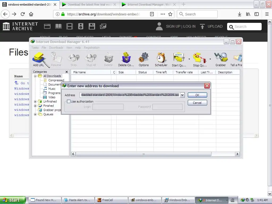This screenshot has width=272, height=204.
Task: Expand the Finished category node
Action: pyautogui.click(x=35, y=106)
